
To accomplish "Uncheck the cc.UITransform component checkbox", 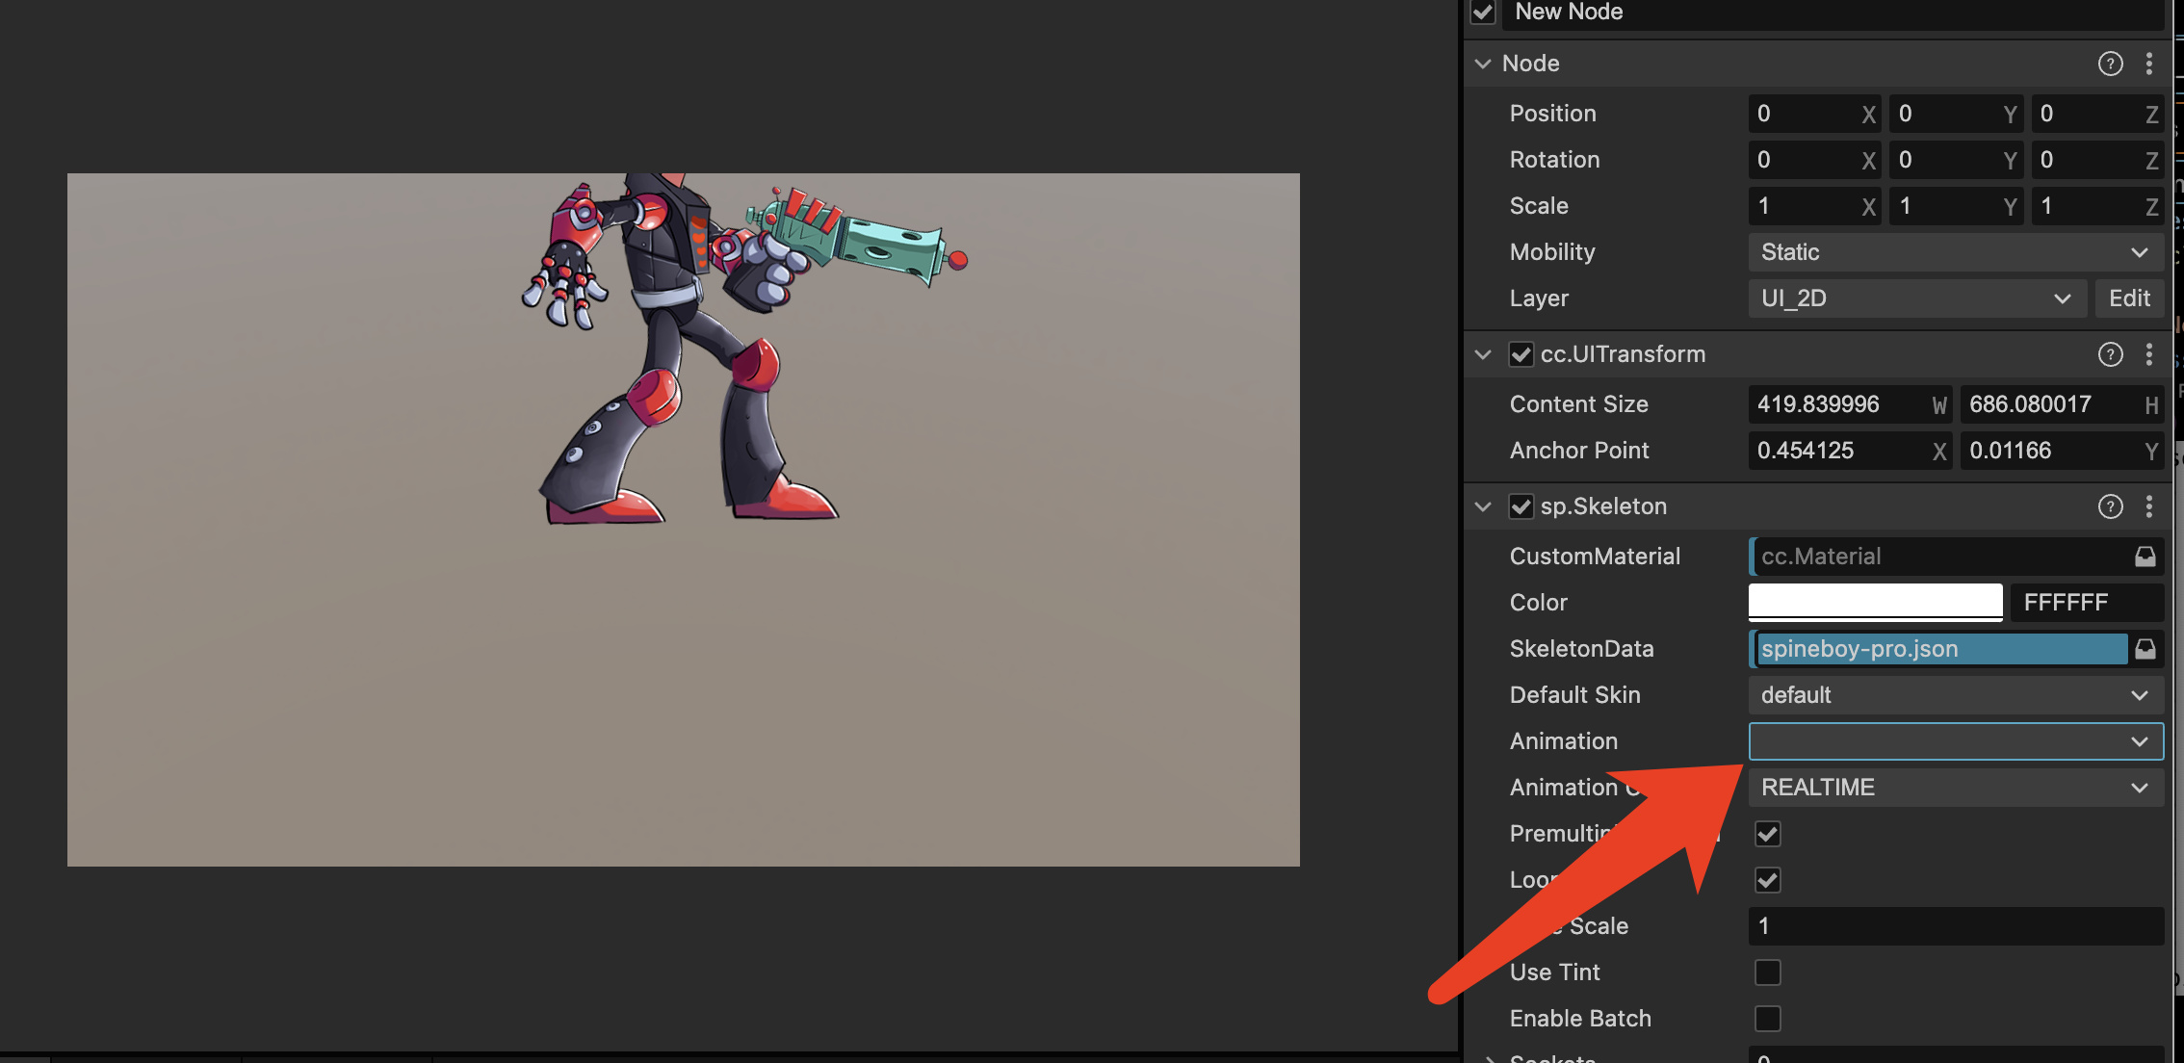I will (1521, 354).
